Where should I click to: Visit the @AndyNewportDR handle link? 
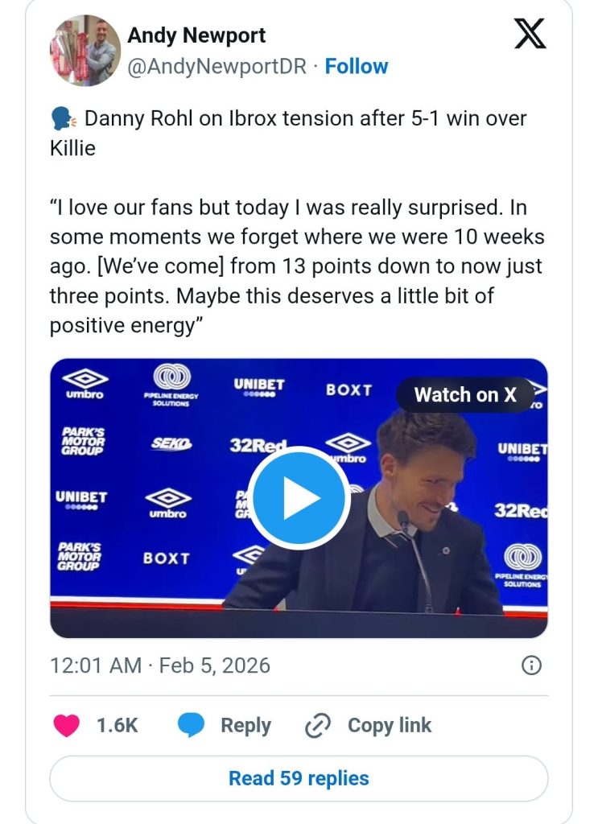pos(217,66)
